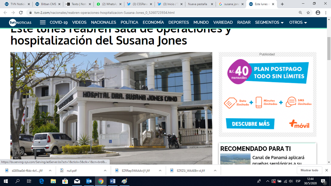Open the TVN hamburger menu icon
The height and width of the screenshot is (186, 331).
[x=42, y=23]
